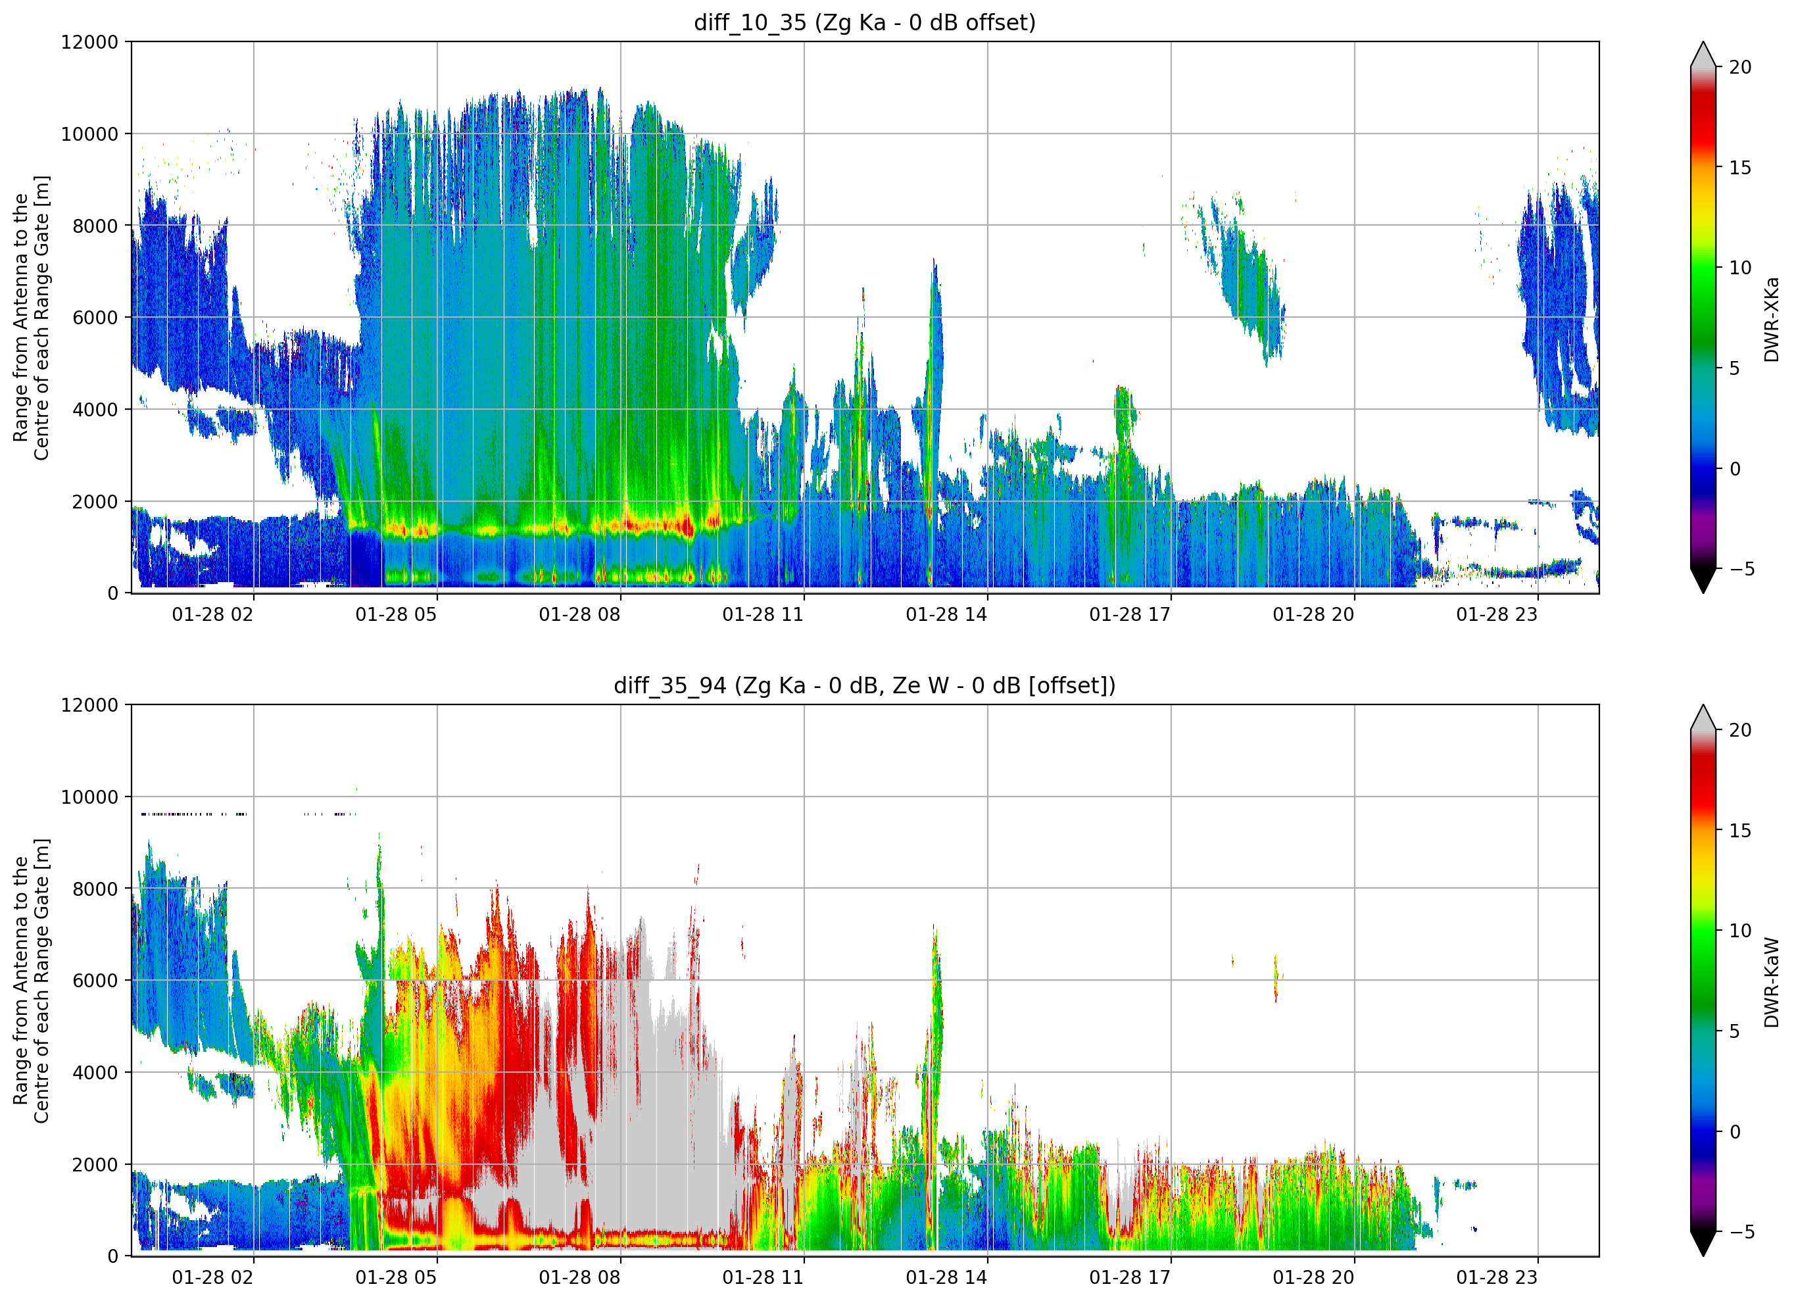1794x1301 pixels.
Task: Click the "10" tick on the DWR-KaW colorbar
Action: click(1740, 931)
